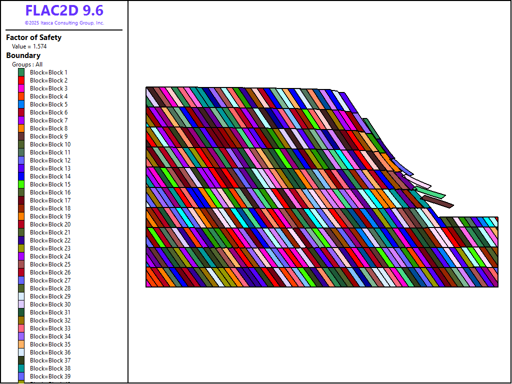Click the Block 5 blue swatch
Viewport: 512px width, 384px height.
tap(21, 104)
